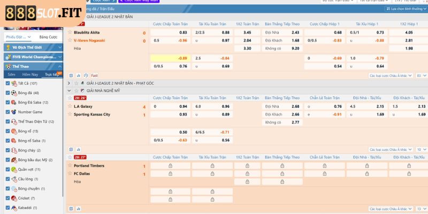This screenshot has height=214, width=428.
Task: Toggle the Kabaddi checkbox
Action: (7, 208)
